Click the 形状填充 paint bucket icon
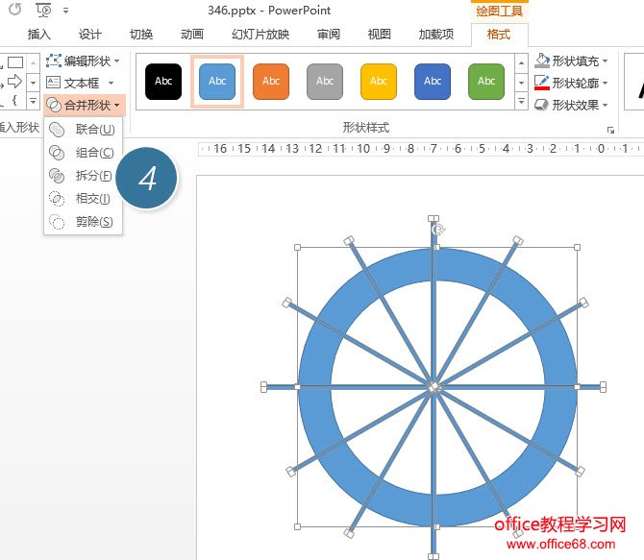The height and width of the screenshot is (560, 644). (x=542, y=61)
